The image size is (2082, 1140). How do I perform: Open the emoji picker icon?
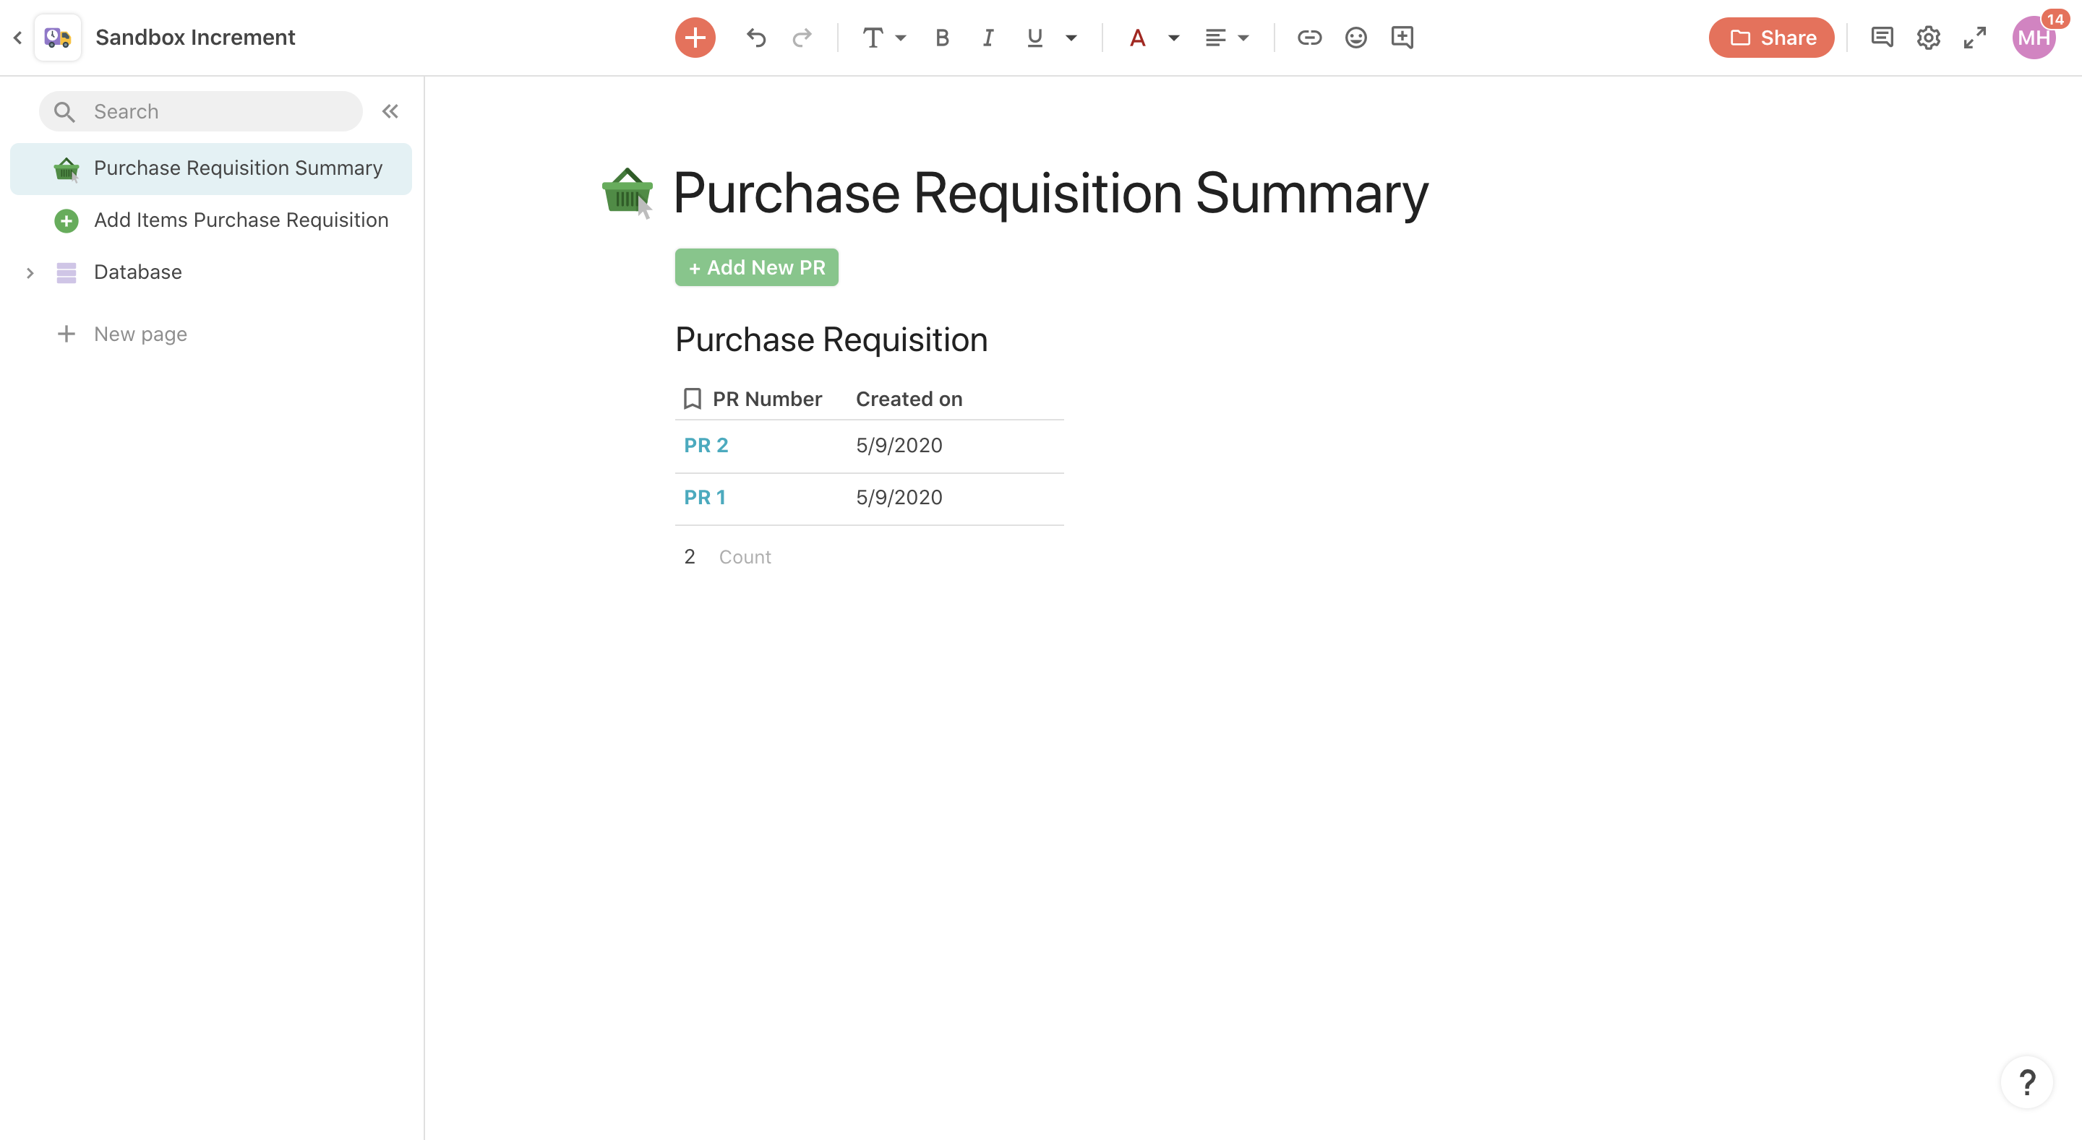tap(1355, 37)
